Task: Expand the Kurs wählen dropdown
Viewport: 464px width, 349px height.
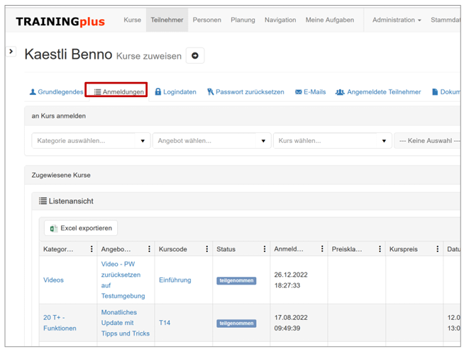Action: coord(385,141)
